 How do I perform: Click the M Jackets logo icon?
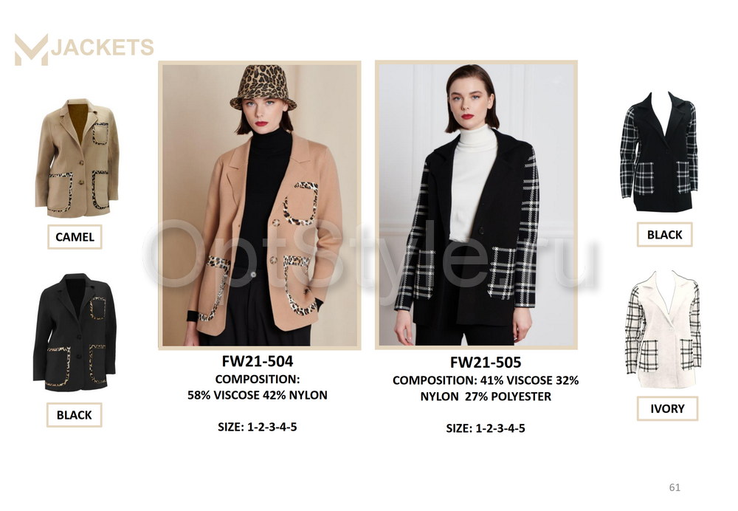tap(32, 49)
